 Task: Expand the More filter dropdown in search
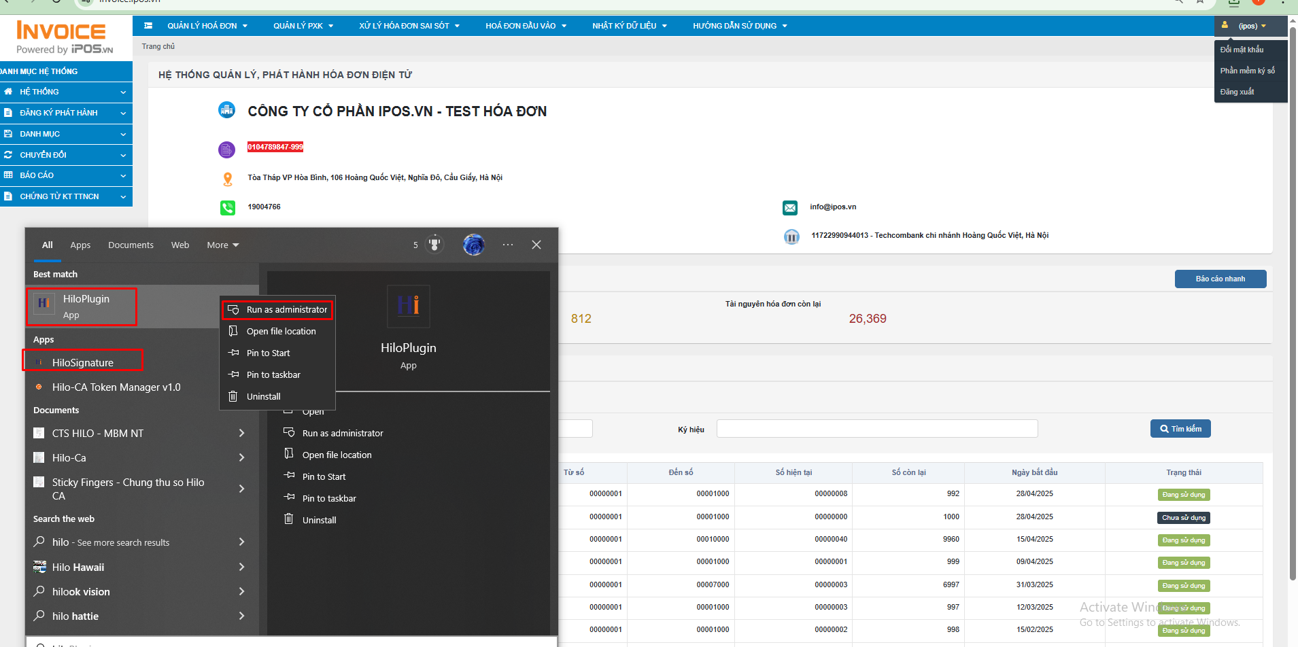tap(222, 245)
